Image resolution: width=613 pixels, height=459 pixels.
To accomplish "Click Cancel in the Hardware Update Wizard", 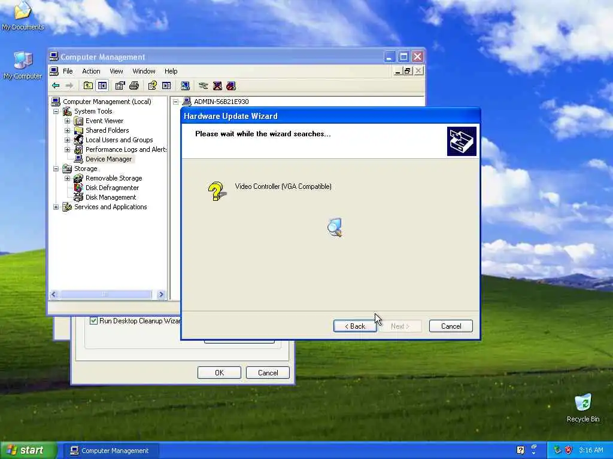I will pyautogui.click(x=451, y=326).
